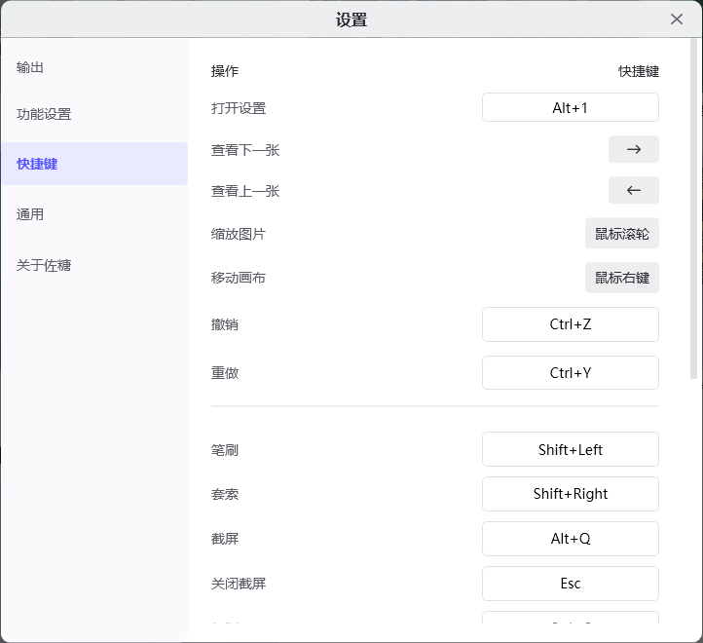The image size is (703, 643).
Task: Click the 截屏 shortcut field Alt+Q
Action: pyautogui.click(x=570, y=539)
